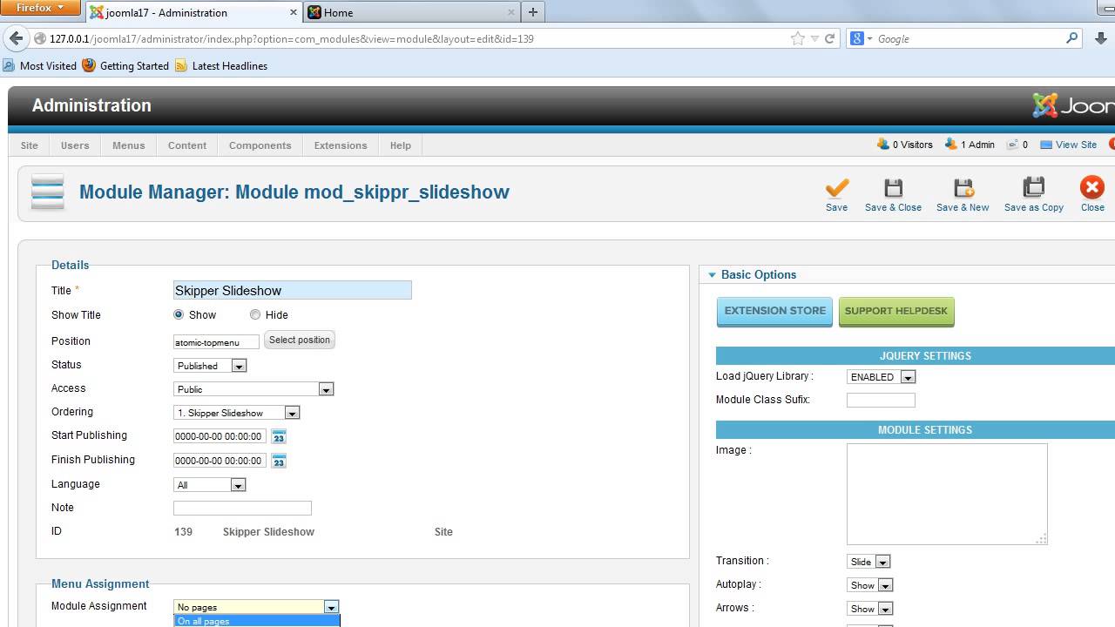Click the red Close icon in toolbar
Image resolution: width=1115 pixels, height=627 pixels.
pos(1091,187)
